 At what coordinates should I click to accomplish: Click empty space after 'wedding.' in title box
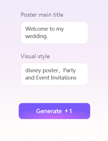[x=67, y=36]
